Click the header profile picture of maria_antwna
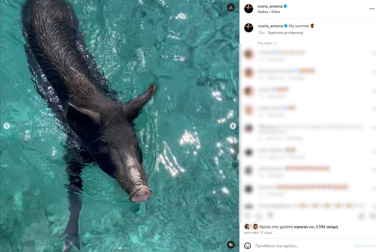The width and height of the screenshot is (376, 252). pyautogui.click(x=249, y=9)
